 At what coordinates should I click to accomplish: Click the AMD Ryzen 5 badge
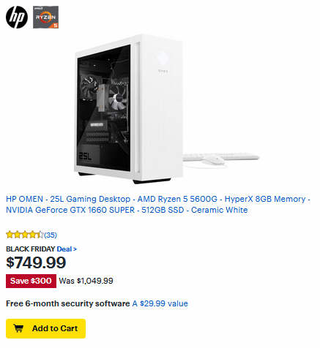coord(45,17)
